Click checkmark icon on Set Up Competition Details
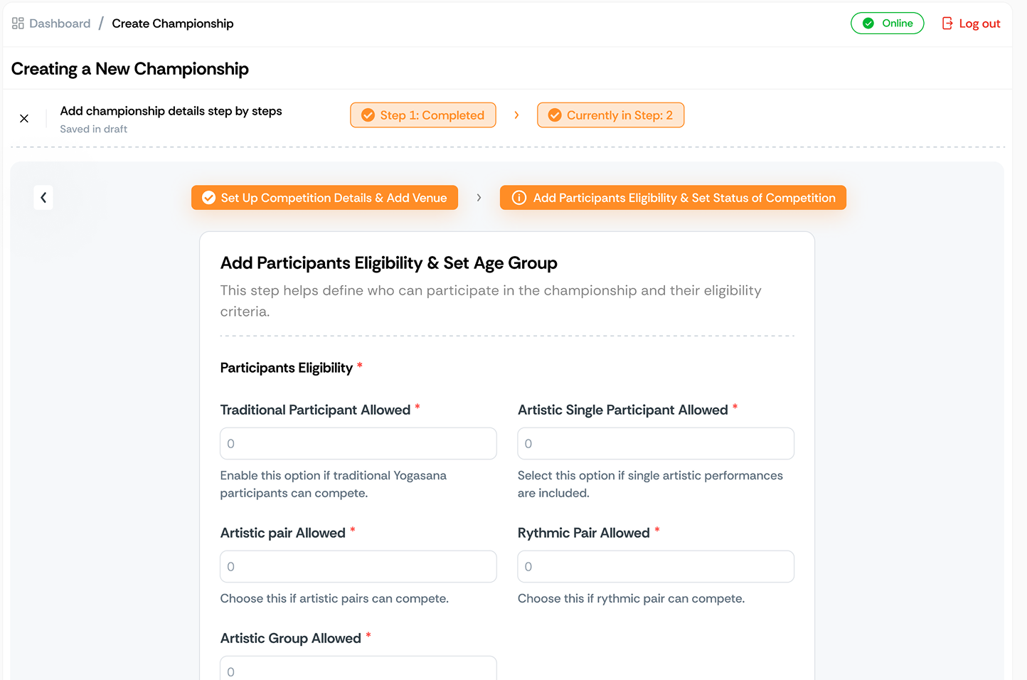 click(208, 198)
